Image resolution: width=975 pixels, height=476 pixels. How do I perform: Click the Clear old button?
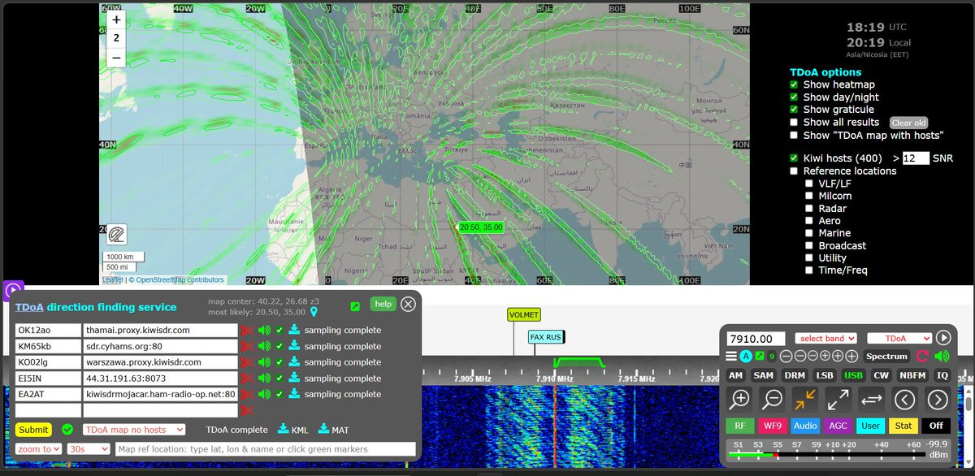pos(908,123)
